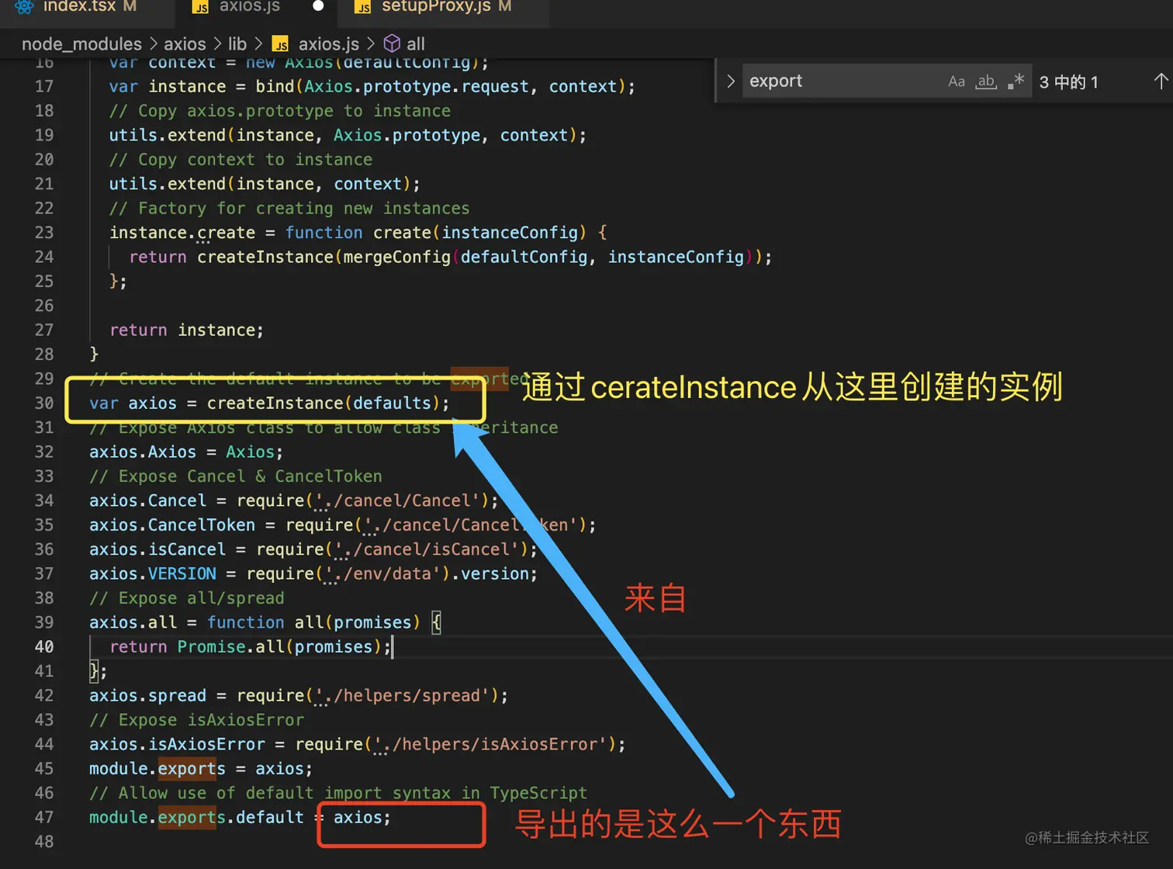The width and height of the screenshot is (1173, 869).
Task: Expand the replace field chevron in find widget
Action: point(730,81)
